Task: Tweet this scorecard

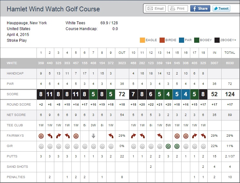Action: coord(221,8)
